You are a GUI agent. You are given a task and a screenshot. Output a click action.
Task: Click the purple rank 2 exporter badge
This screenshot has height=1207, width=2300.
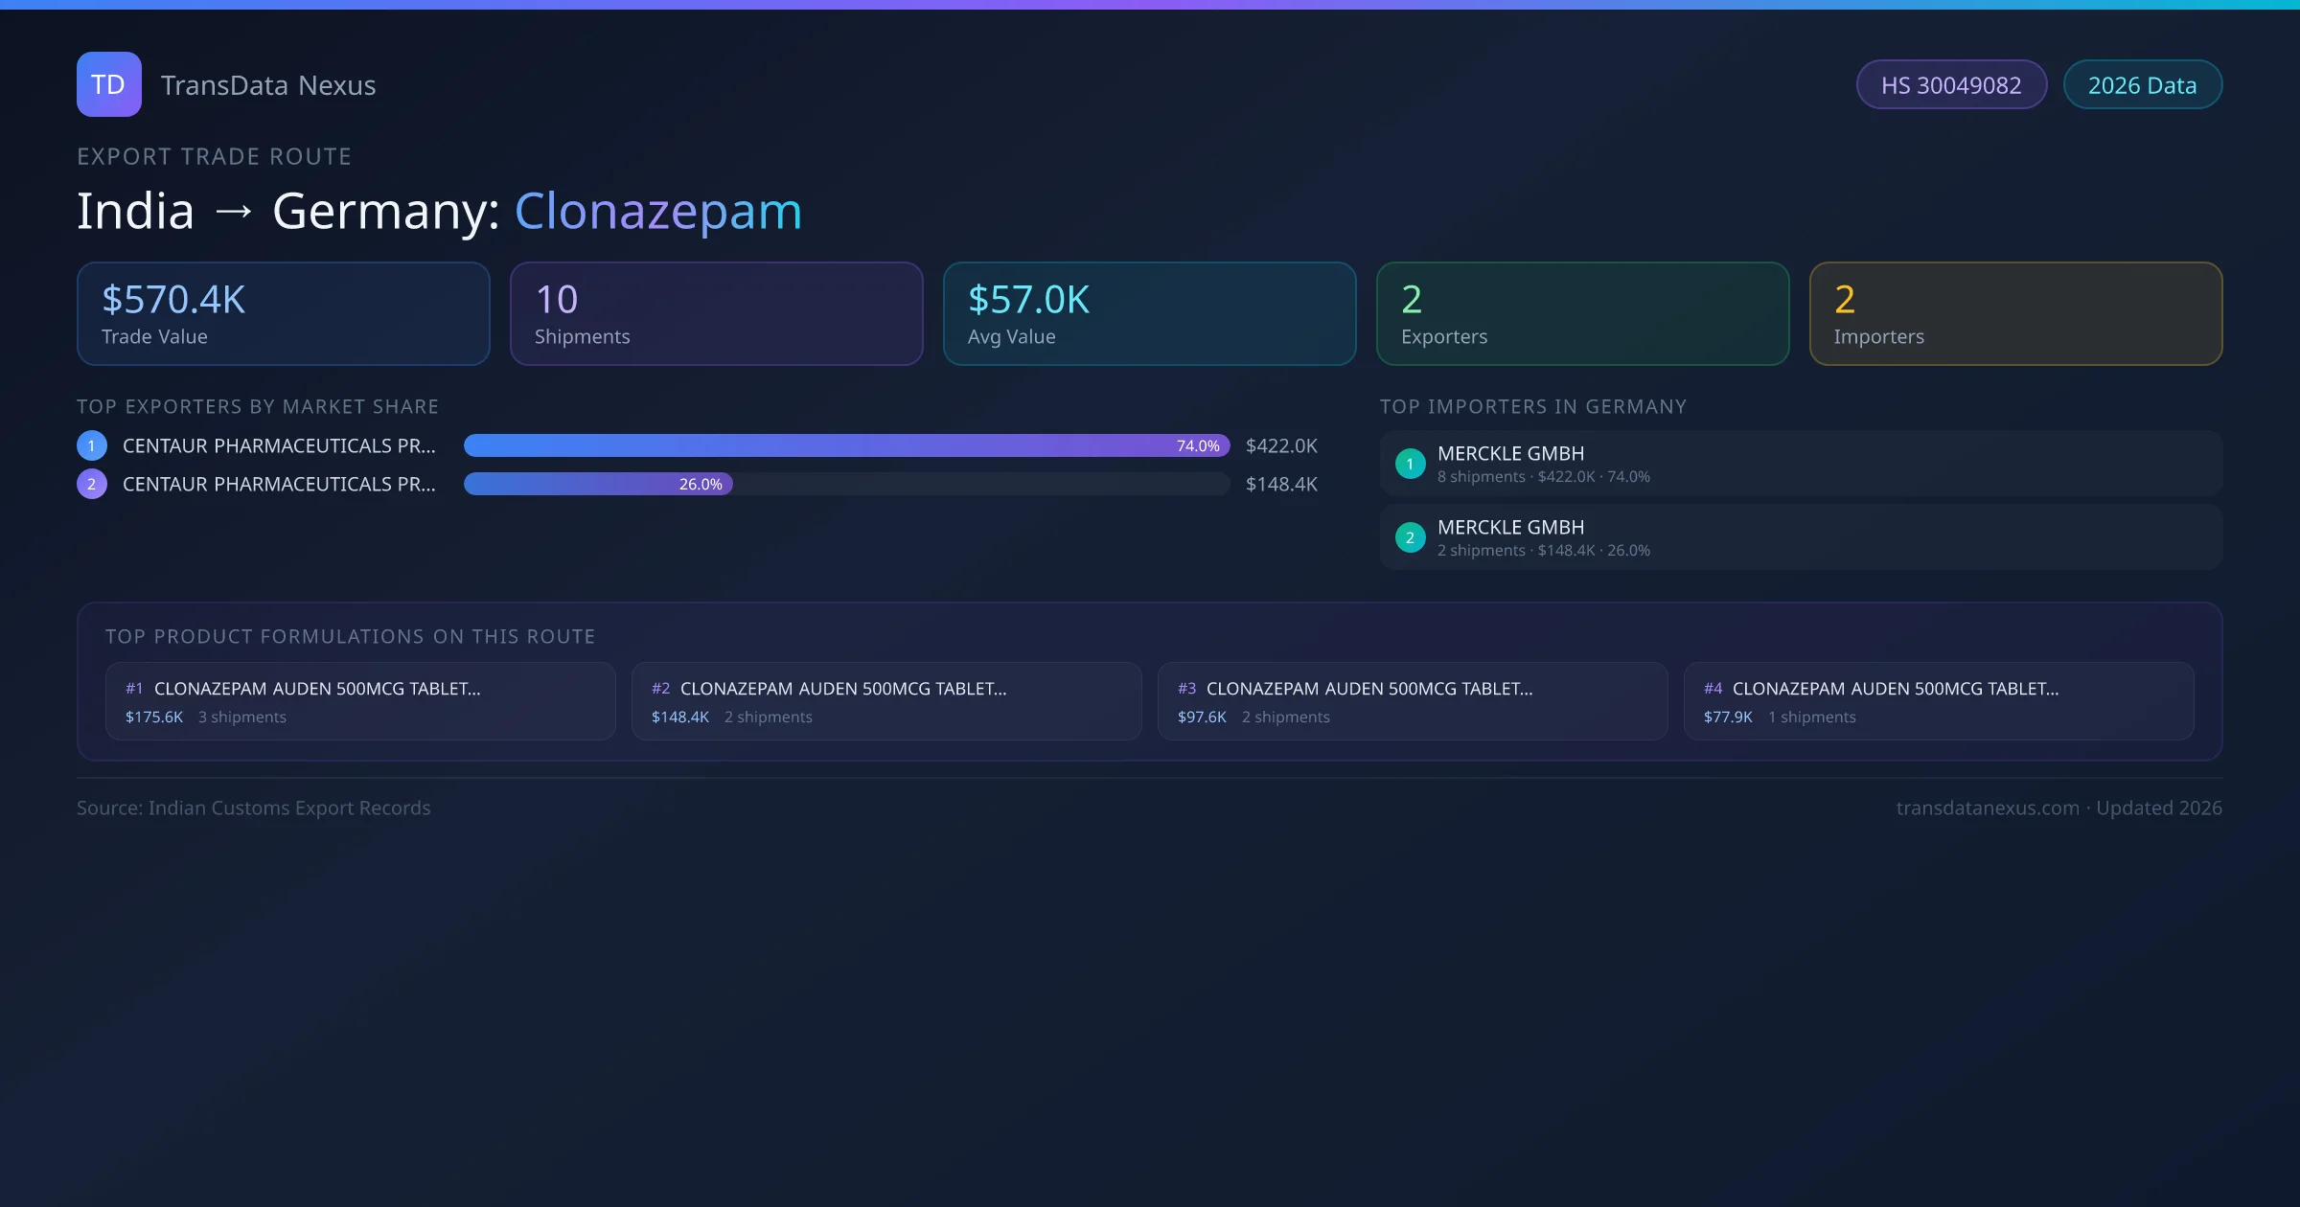point(92,484)
